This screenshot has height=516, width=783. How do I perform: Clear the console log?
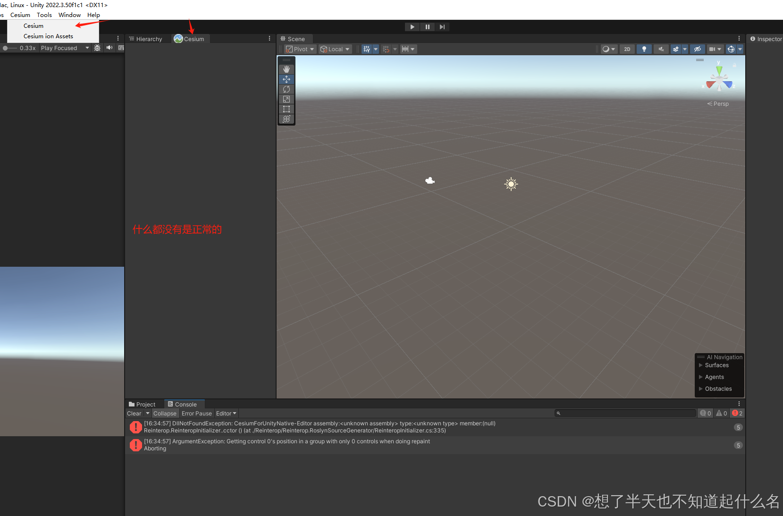[134, 413]
